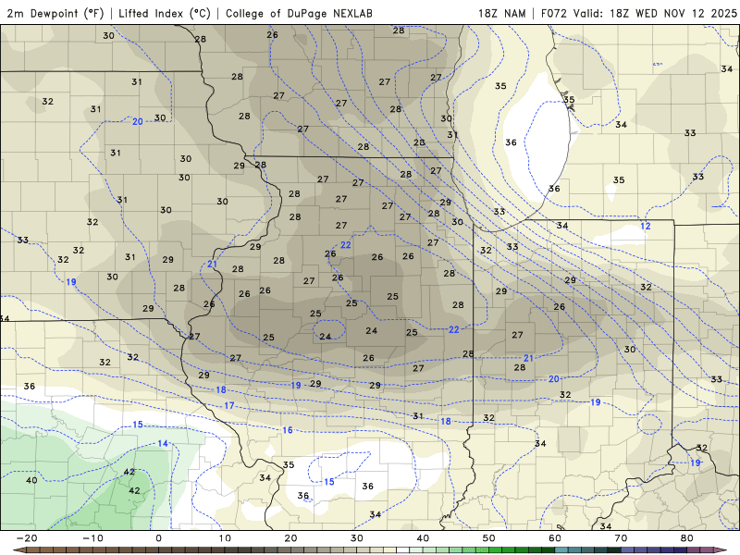Viewport: 740px width, 555px height.
Task: Click "F072 Valid: 18Z WED NOV 12 2025" text
Action: pyautogui.click(x=639, y=13)
